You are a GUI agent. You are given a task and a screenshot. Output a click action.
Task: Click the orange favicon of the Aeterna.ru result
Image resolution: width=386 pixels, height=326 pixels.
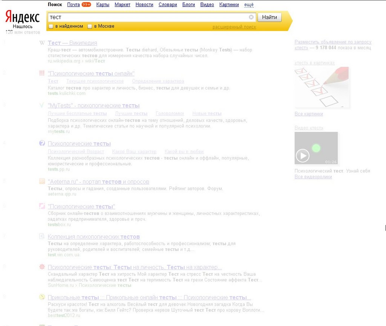pos(42,181)
